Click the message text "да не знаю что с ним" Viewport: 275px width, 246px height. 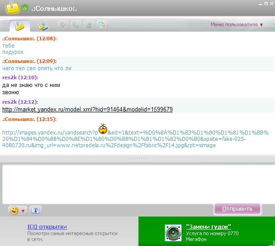(31, 85)
